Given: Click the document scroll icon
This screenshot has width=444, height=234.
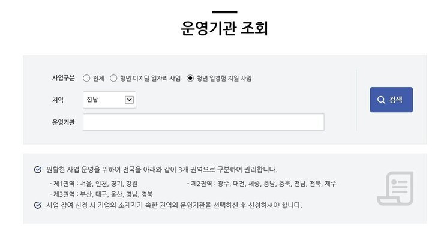Looking at the screenshot, I should pos(395,188).
